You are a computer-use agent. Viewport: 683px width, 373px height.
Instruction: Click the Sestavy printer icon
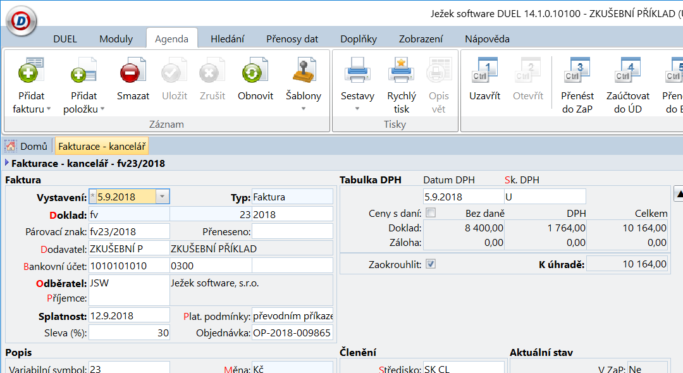tap(357, 71)
